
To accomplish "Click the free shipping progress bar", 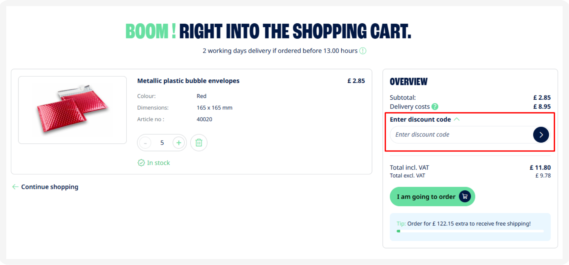I will pos(470,231).
